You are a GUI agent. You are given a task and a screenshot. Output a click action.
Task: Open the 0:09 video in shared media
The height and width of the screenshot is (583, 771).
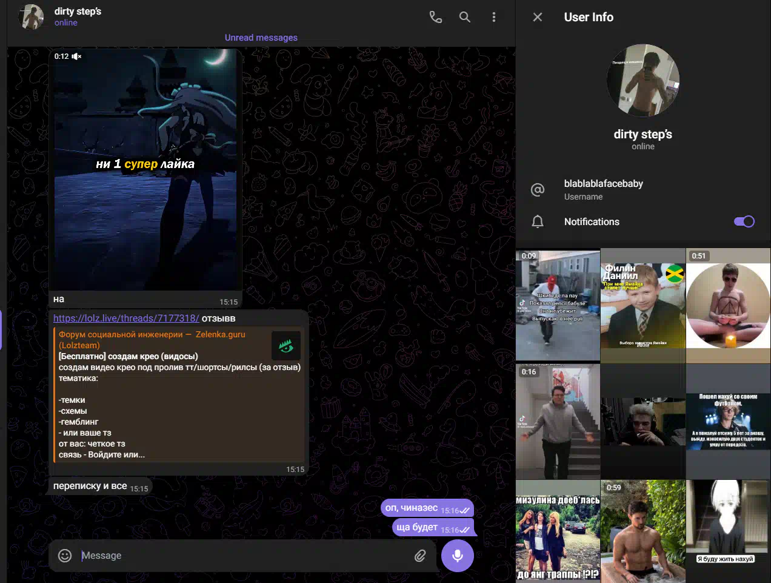[558, 306]
